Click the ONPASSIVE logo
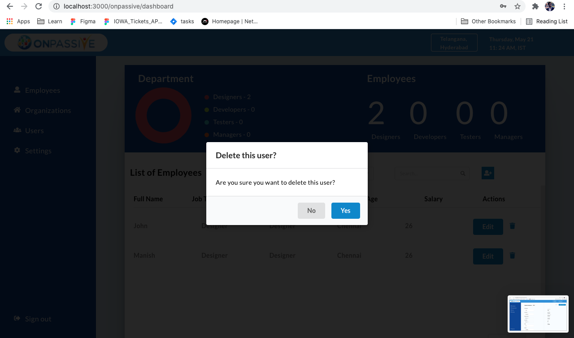 coord(56,43)
